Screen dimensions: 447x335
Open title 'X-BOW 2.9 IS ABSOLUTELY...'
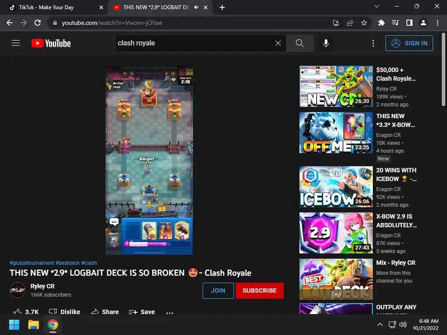point(396,220)
